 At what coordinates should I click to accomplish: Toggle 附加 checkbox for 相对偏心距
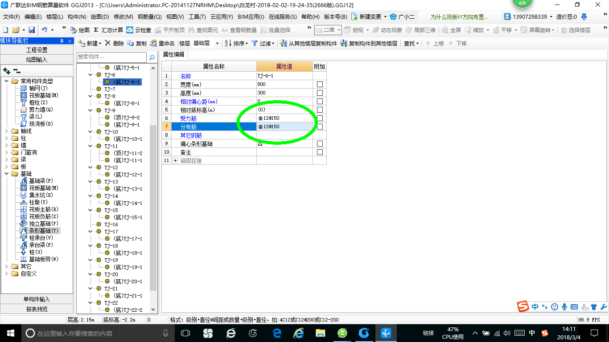(x=320, y=102)
